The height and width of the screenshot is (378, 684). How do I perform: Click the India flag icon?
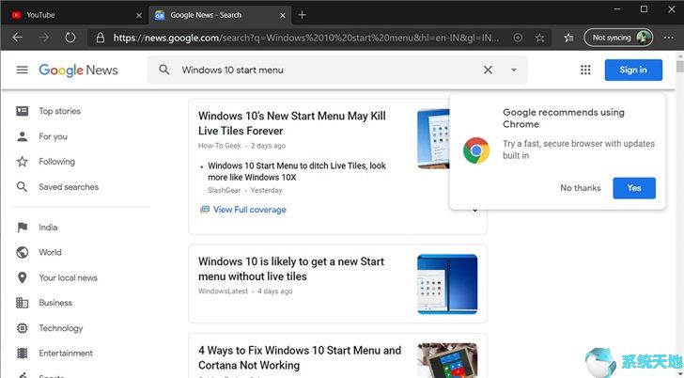[23, 227]
